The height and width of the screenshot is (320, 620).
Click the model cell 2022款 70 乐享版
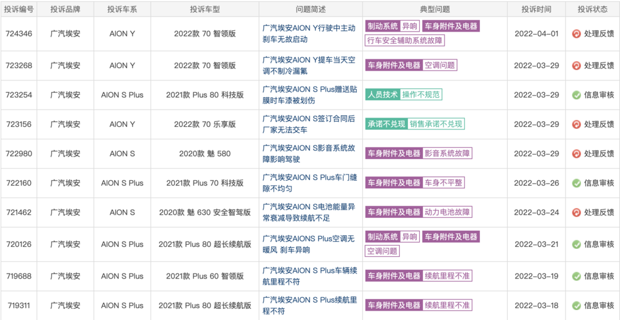coord(205,124)
